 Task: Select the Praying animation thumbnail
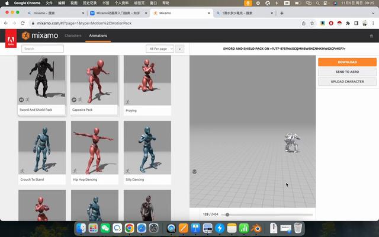[x=147, y=81]
